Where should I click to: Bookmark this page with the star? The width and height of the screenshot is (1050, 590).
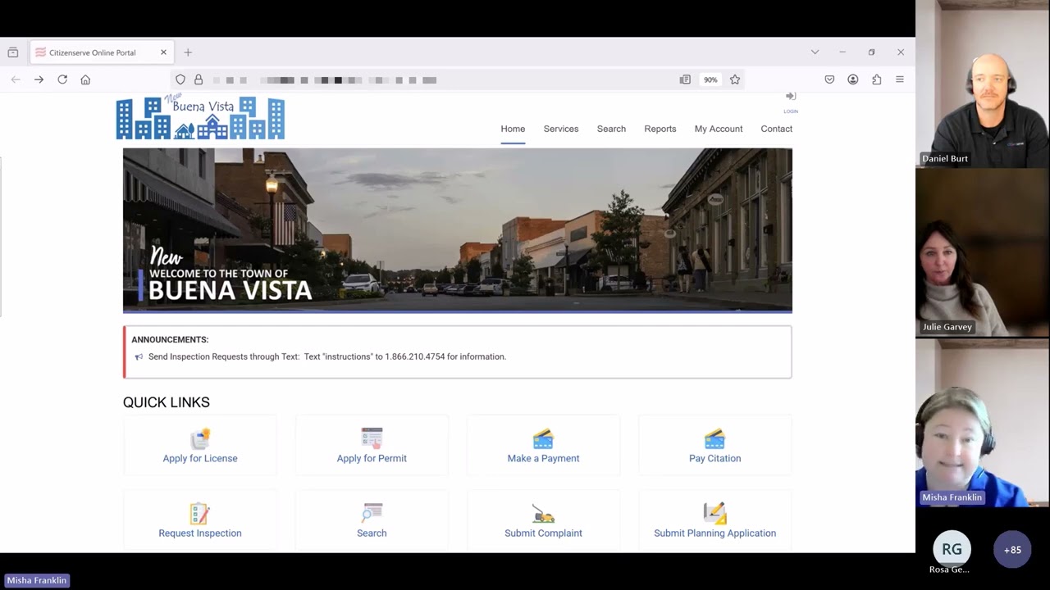click(735, 79)
